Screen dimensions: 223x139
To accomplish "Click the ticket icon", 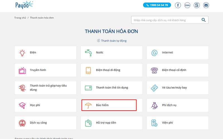I will pos(154,88).
